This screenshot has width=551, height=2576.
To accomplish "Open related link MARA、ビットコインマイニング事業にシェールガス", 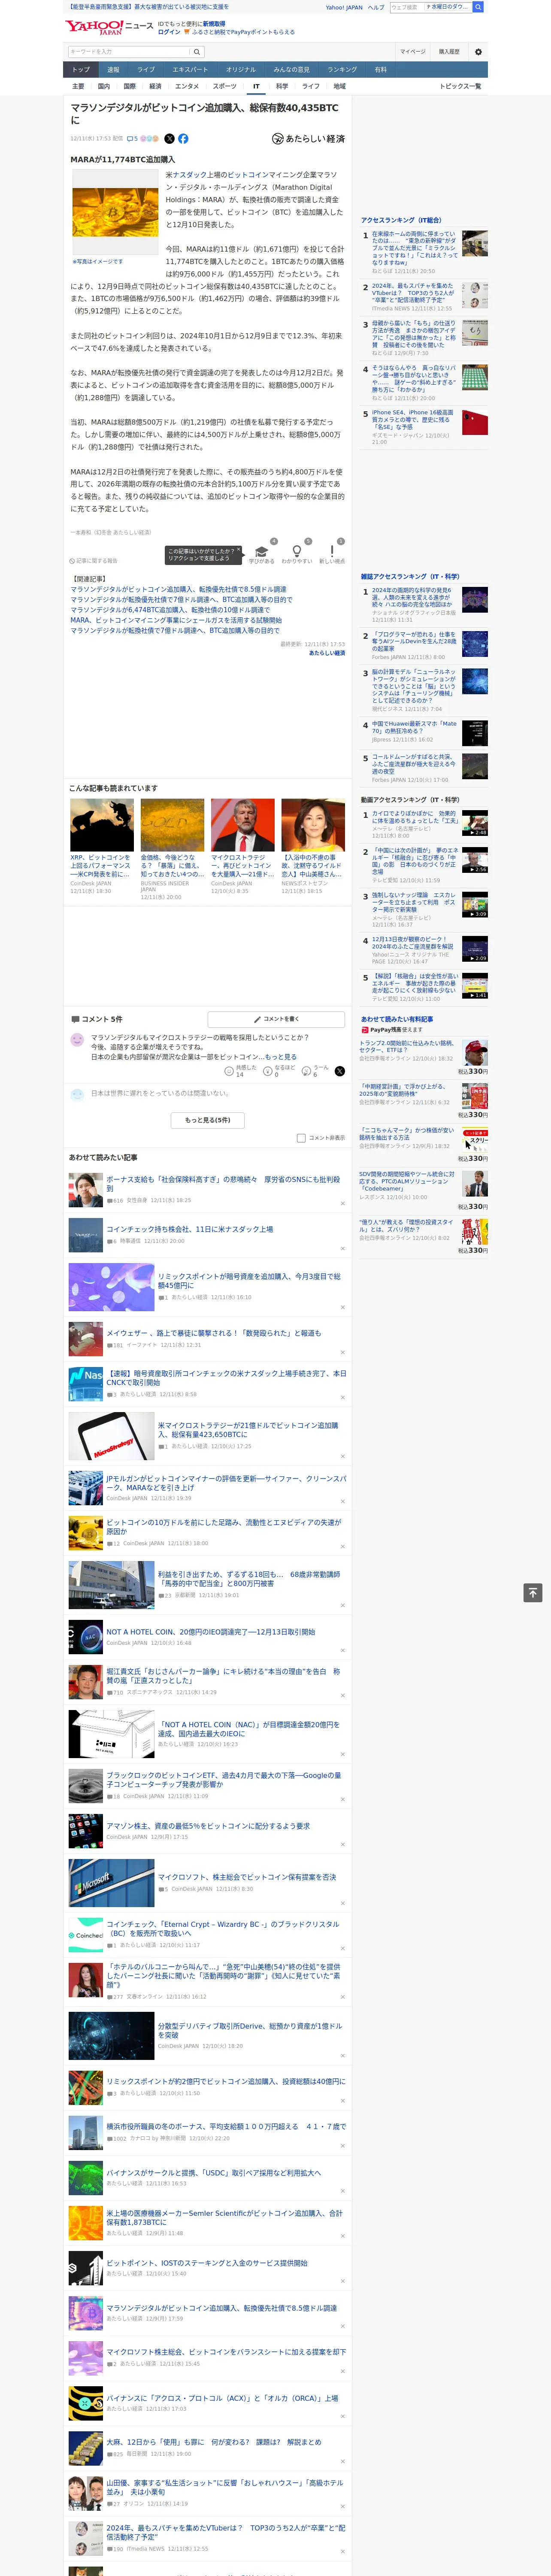I will click(176, 620).
